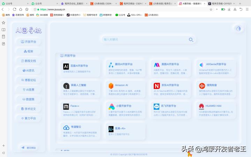
Task: Select 框架 in the left navigation
Action: [29, 51]
